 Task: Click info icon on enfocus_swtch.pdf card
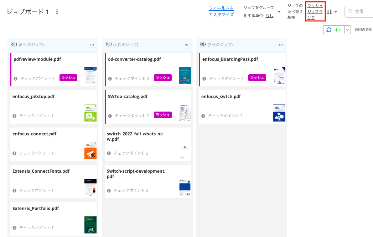click(203, 116)
